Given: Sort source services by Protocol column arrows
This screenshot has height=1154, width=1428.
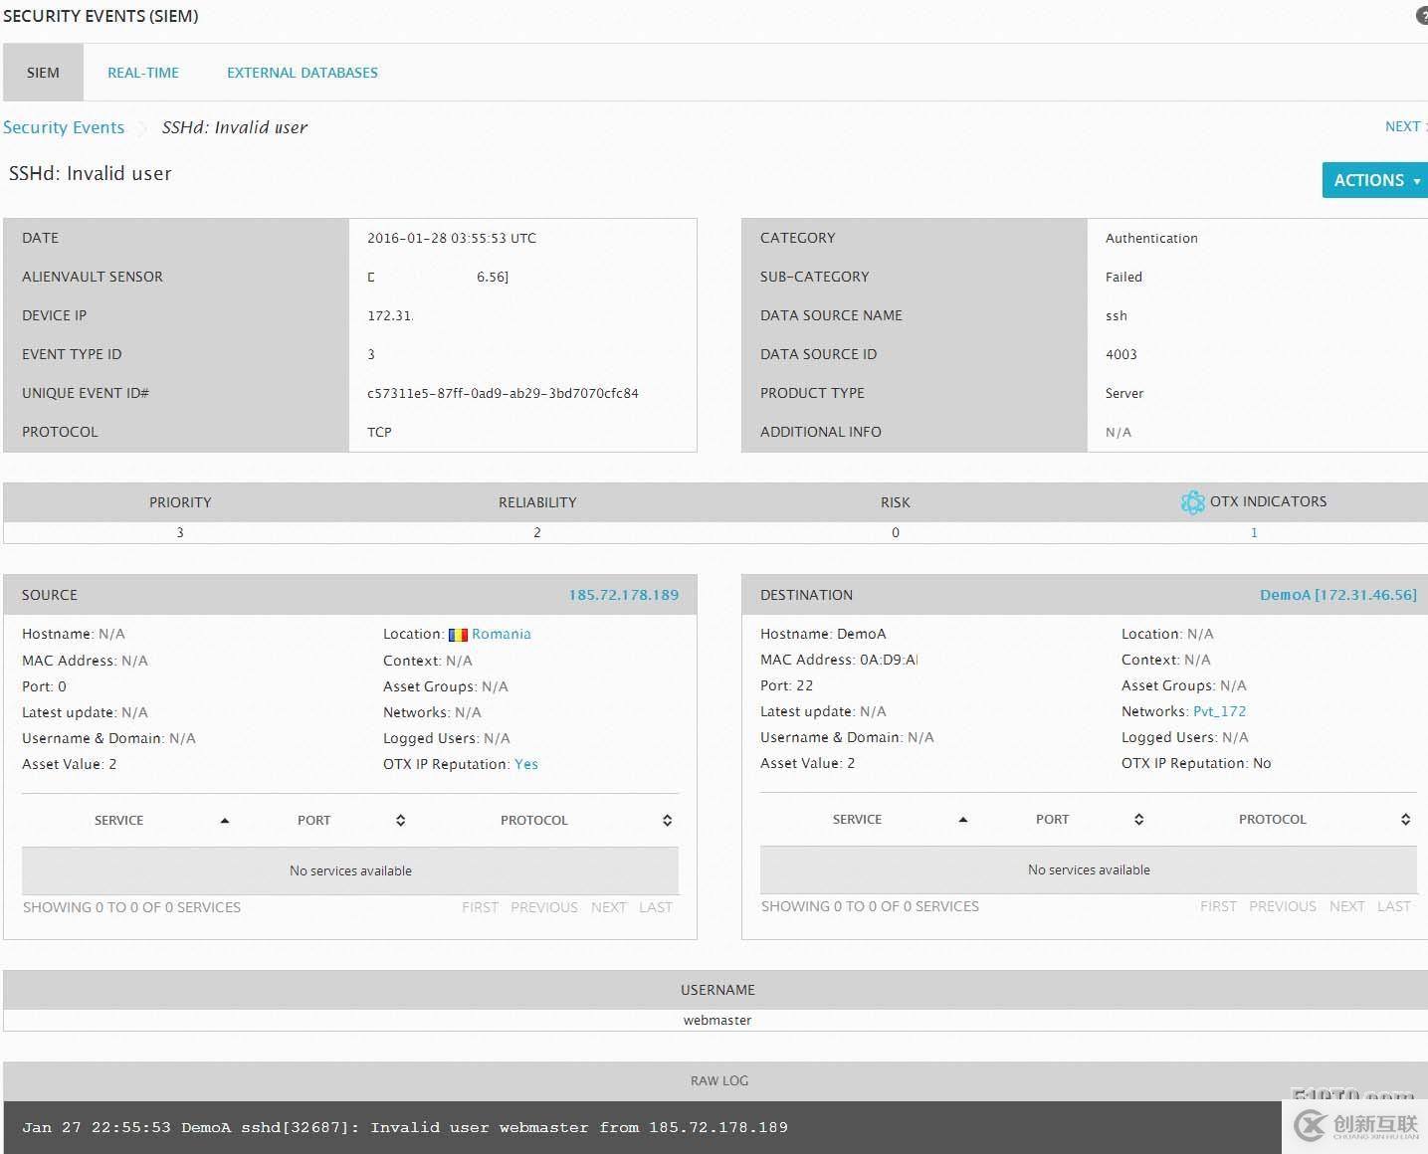Looking at the screenshot, I should 667,821.
